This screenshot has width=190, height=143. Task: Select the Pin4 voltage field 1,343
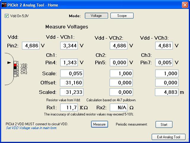[x=69, y=62]
